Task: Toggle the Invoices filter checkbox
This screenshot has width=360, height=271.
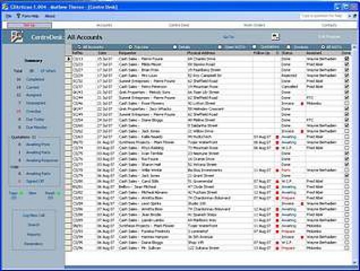Action: [x=289, y=47]
